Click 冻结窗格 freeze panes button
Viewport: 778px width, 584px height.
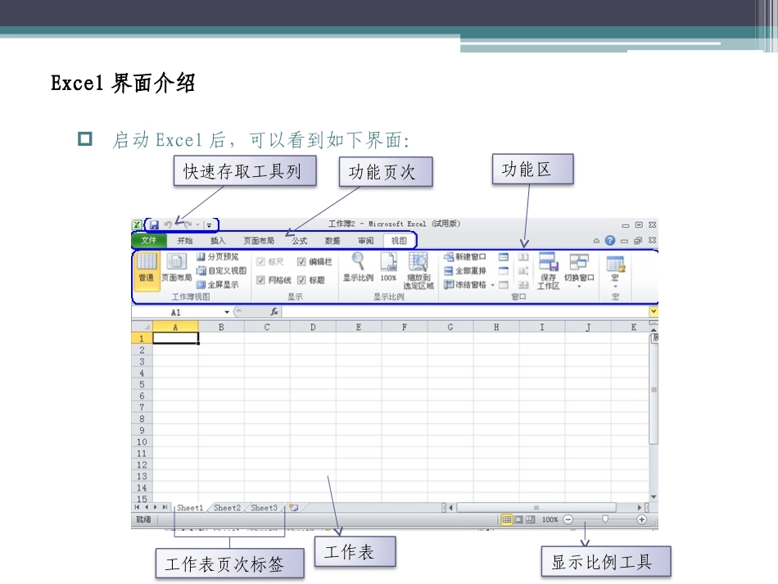click(x=465, y=284)
